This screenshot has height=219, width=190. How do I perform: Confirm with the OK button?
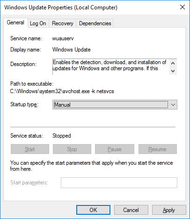93,210
